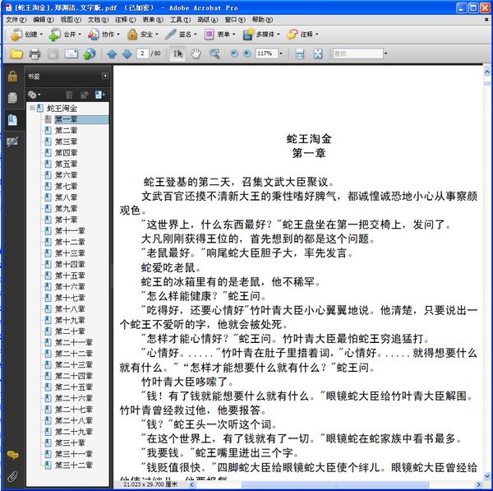Image resolution: width=493 pixels, height=491 pixels.
Task: Open zoom percentage dropdown arrow
Action: pos(281,53)
